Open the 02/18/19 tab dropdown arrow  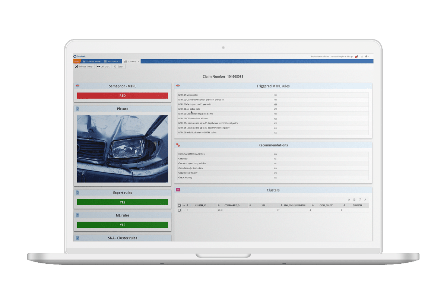coord(138,61)
